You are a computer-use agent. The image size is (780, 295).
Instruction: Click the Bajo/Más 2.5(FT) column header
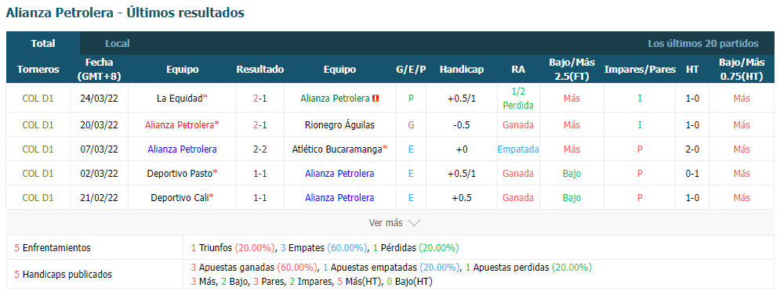click(572, 70)
